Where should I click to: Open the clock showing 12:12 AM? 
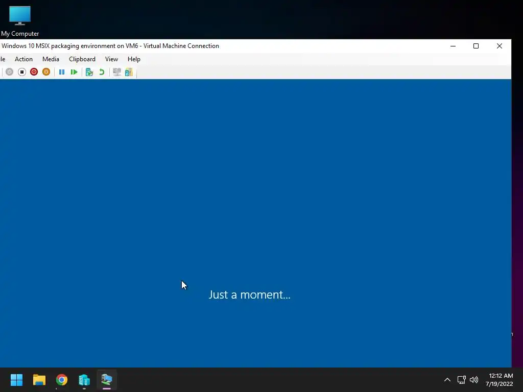[x=500, y=380]
